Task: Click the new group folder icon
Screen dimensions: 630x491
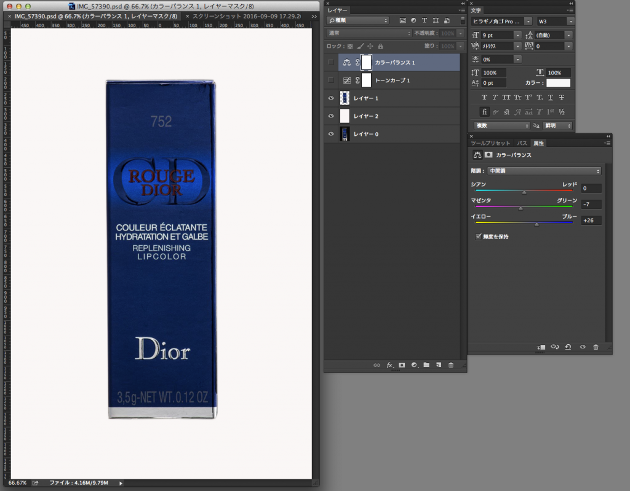Action: (x=426, y=365)
